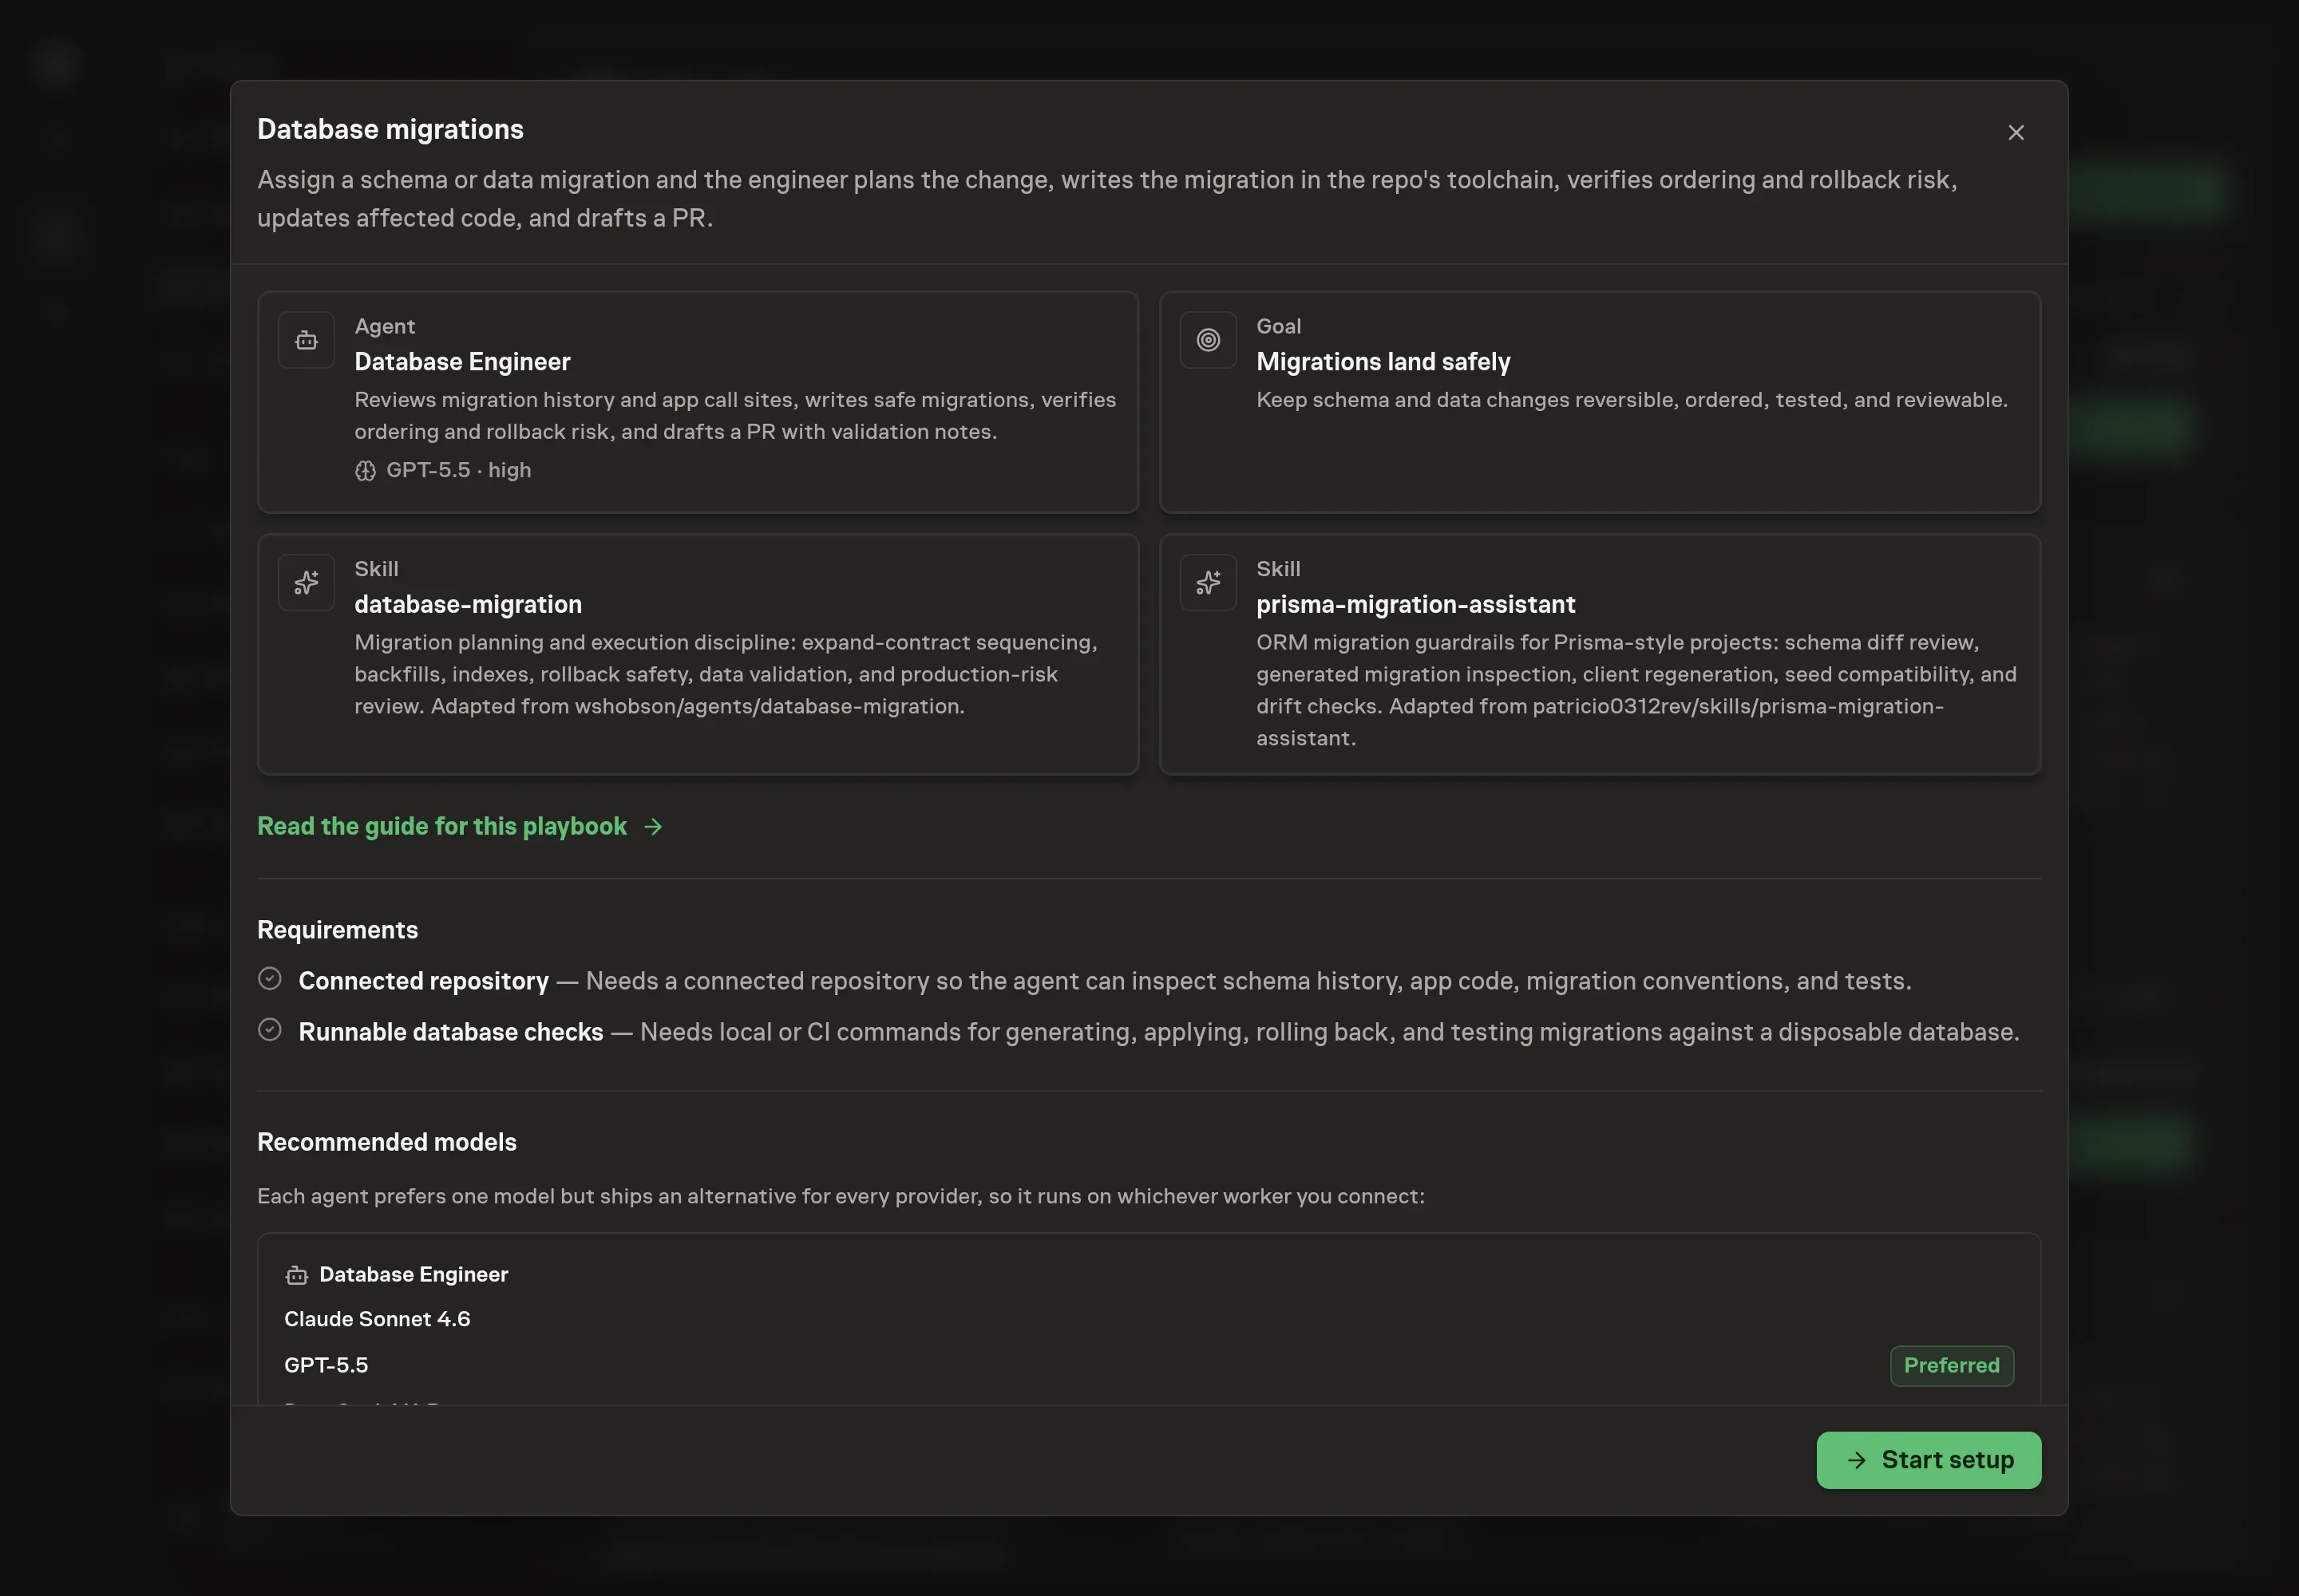
Task: Click the GPT-5.5 · high model label
Action: coord(458,470)
